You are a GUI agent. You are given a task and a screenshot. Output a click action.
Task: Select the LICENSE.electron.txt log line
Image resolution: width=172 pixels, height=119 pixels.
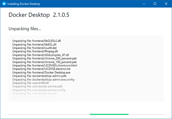click(x=41, y=69)
